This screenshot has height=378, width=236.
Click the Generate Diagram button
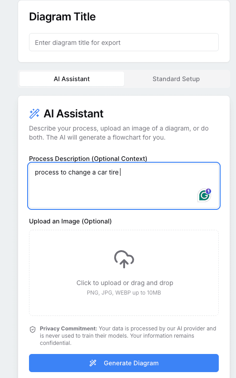coord(124,363)
